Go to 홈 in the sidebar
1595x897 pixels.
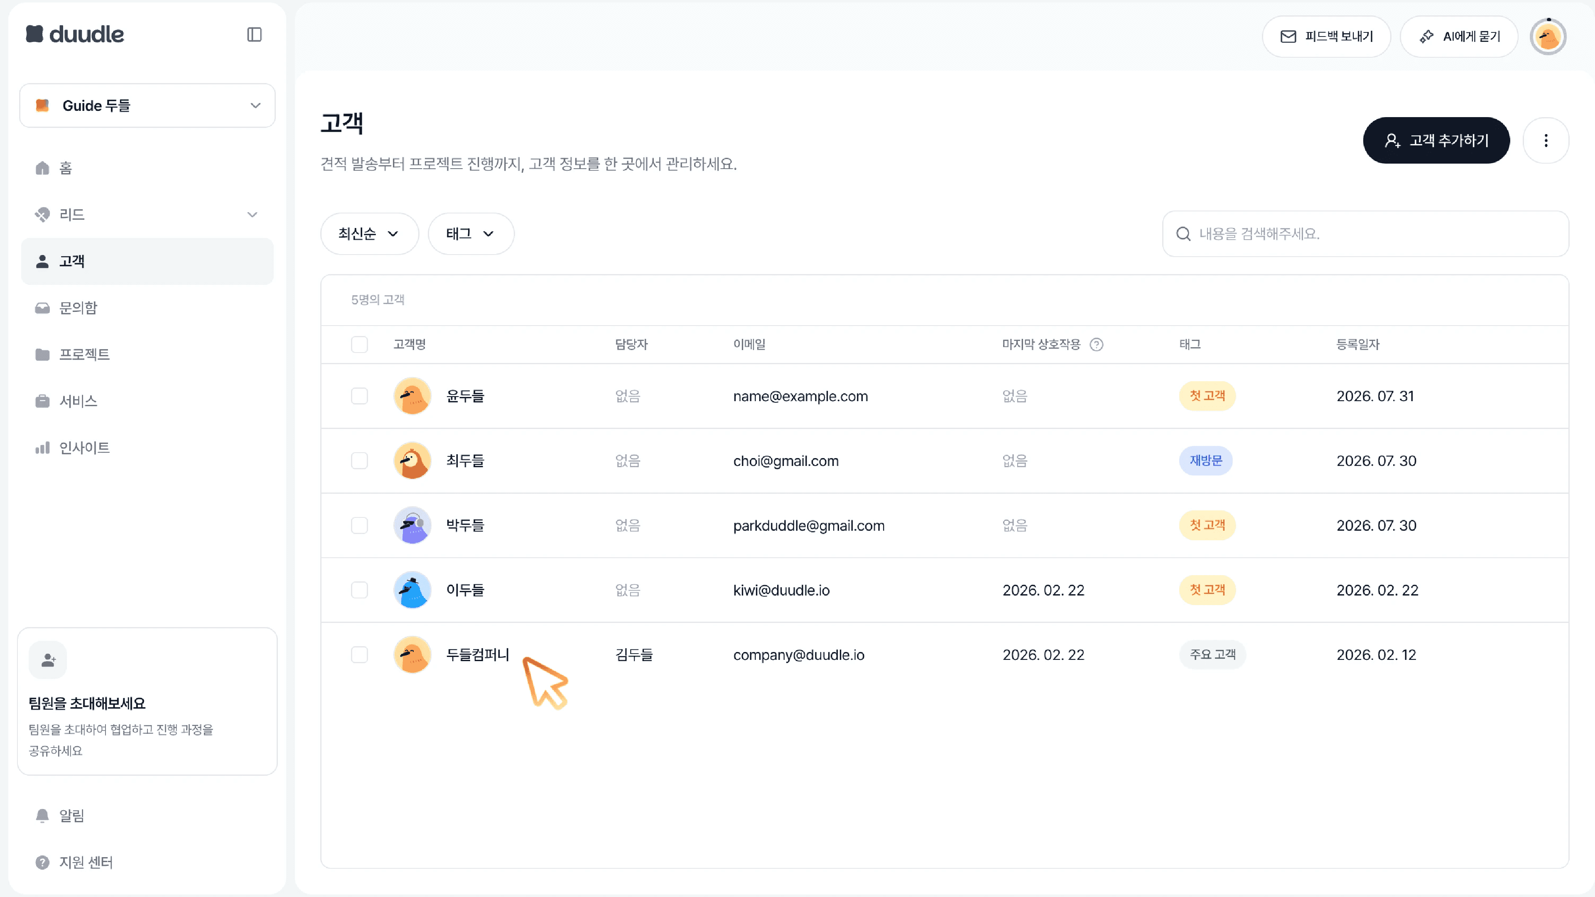[x=147, y=168]
